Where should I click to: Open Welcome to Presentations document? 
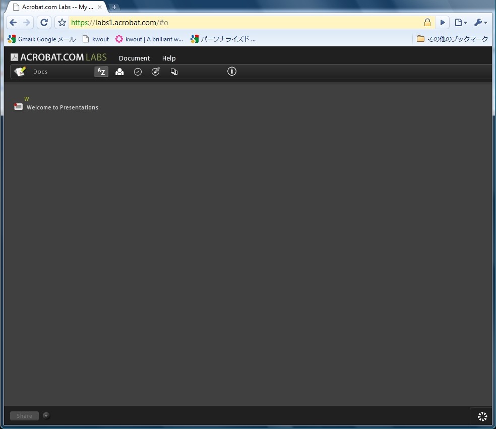[x=63, y=107]
